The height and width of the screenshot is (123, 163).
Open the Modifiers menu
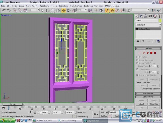point(44,6)
